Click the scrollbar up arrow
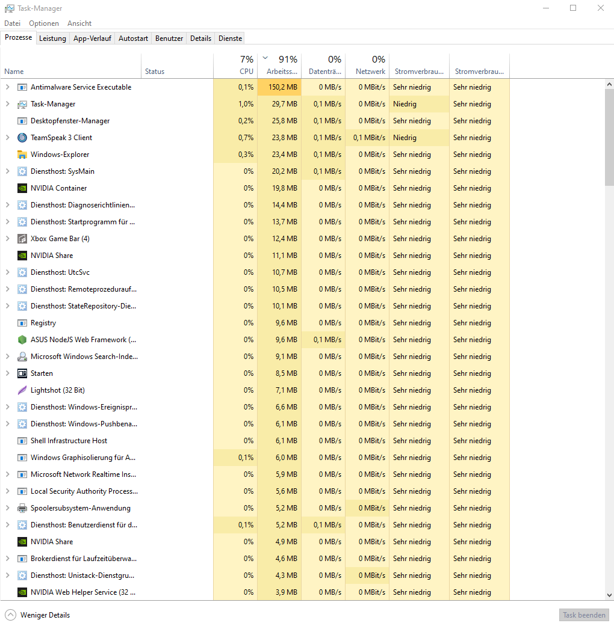The image size is (614, 629). pos(610,84)
